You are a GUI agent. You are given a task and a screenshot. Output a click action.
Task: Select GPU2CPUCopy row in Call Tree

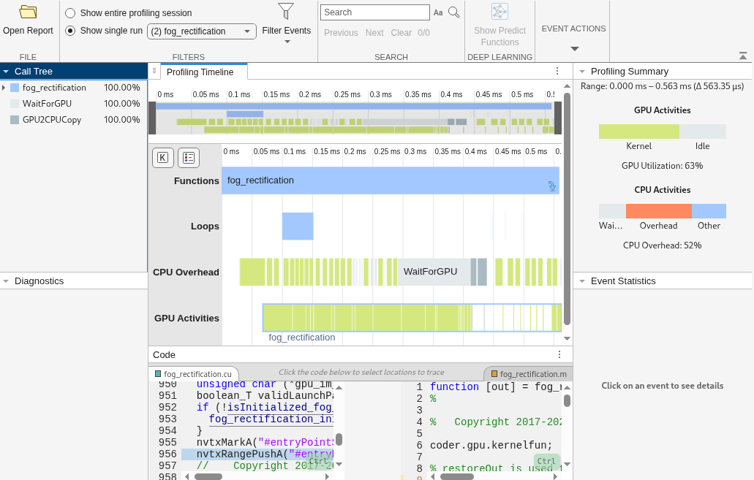coord(74,120)
